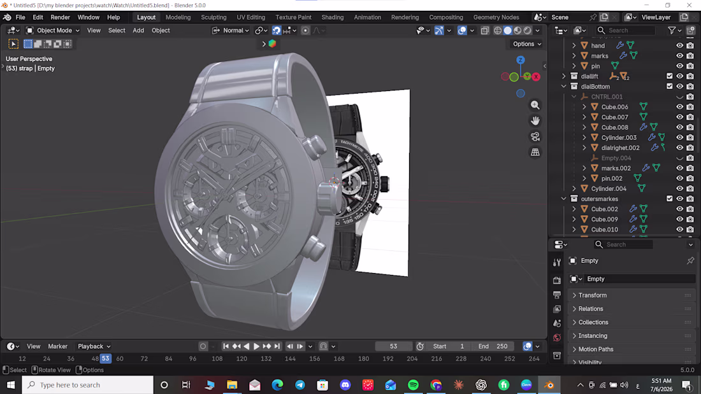Open the Render menu
The image size is (701, 394).
coord(60,17)
